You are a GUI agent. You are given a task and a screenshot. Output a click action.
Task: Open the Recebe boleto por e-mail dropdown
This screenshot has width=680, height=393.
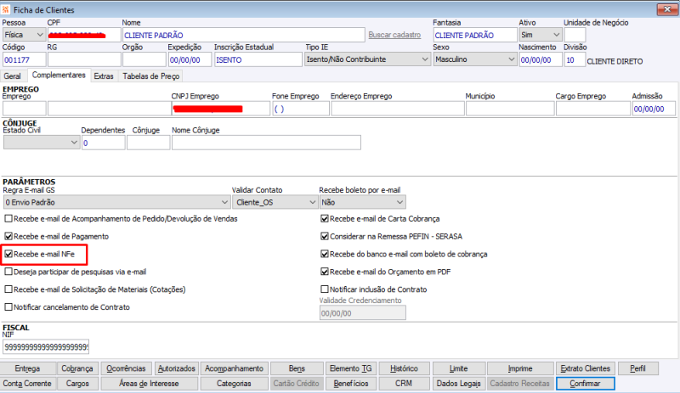363,202
